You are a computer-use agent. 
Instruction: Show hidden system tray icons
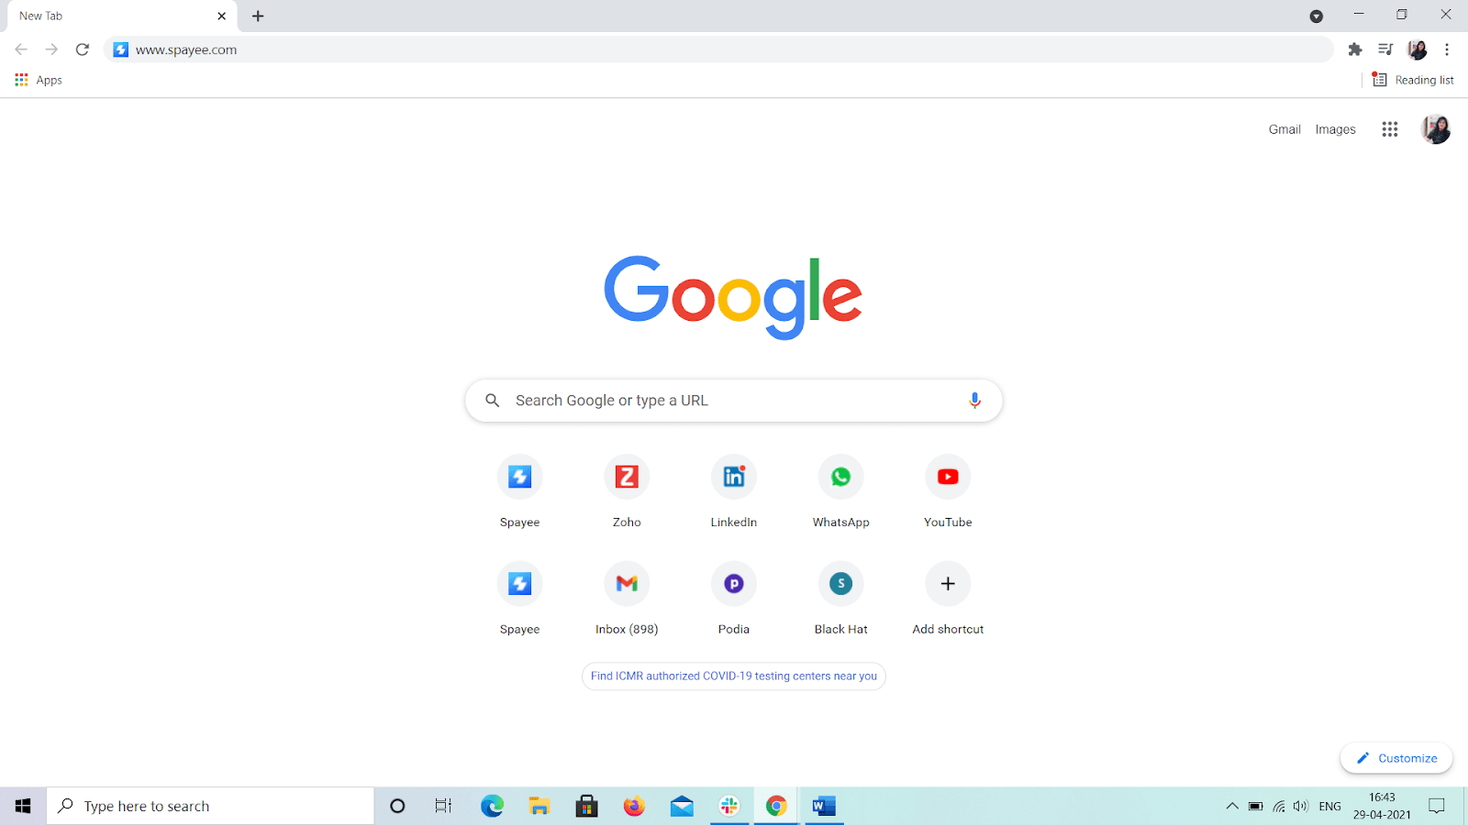(1231, 807)
